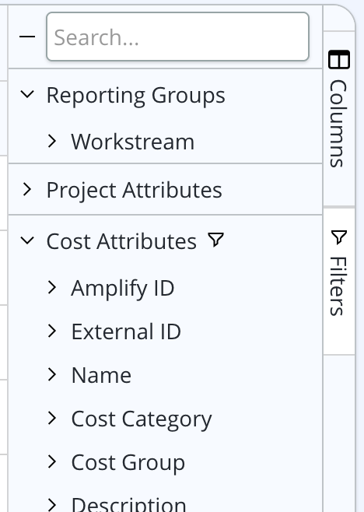
Task: Expand the Workstream filter
Action: 52,141
